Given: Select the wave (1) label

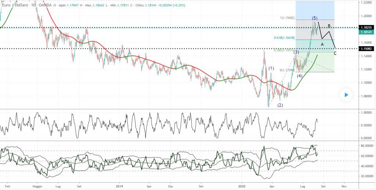Looking at the screenshot, I should click(x=271, y=68).
